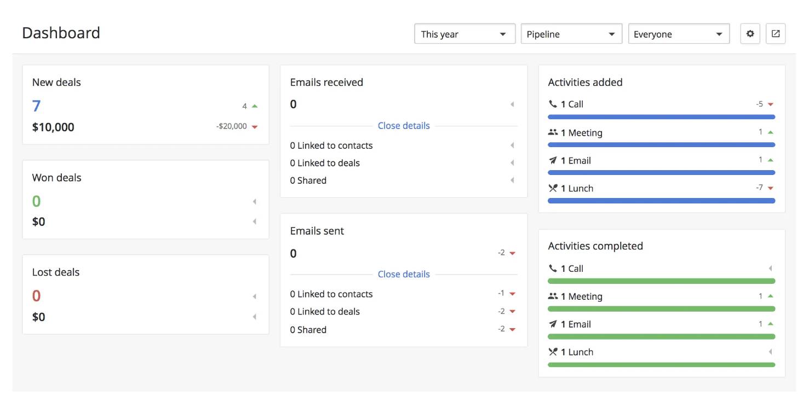Click the New deals count of 7
This screenshot has width=803, height=396.
tap(36, 106)
